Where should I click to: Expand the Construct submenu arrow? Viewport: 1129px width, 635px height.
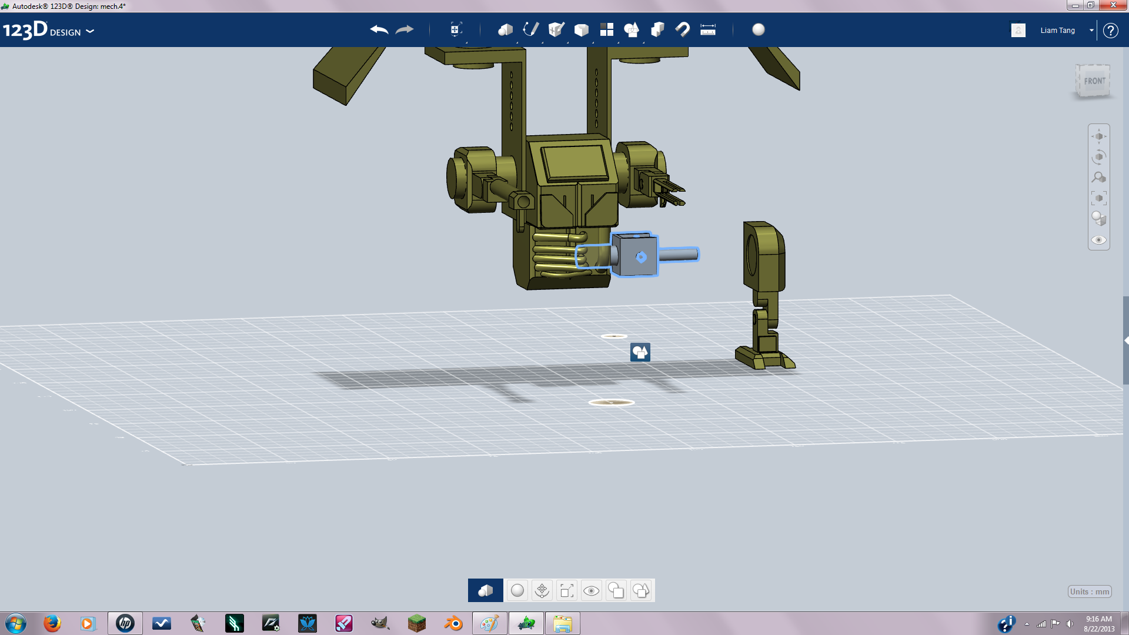click(x=568, y=42)
